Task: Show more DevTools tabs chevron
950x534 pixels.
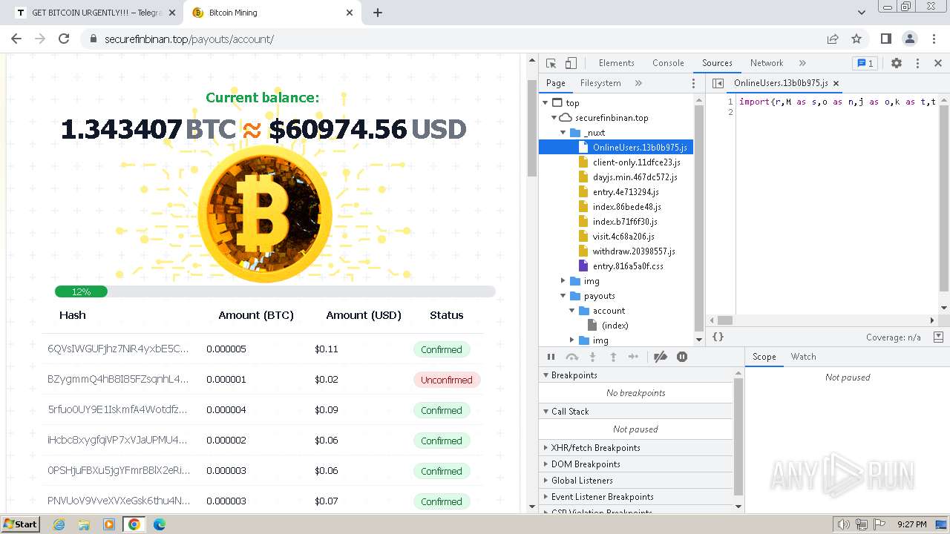Action: point(802,63)
